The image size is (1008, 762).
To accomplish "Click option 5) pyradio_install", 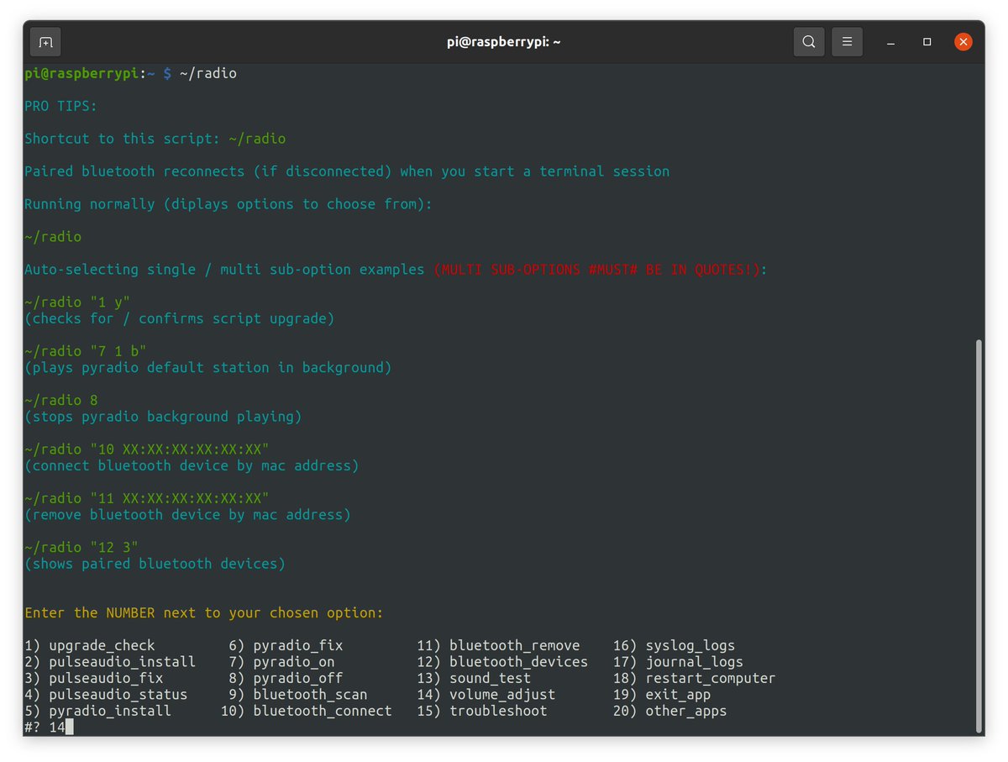I will tap(97, 711).
